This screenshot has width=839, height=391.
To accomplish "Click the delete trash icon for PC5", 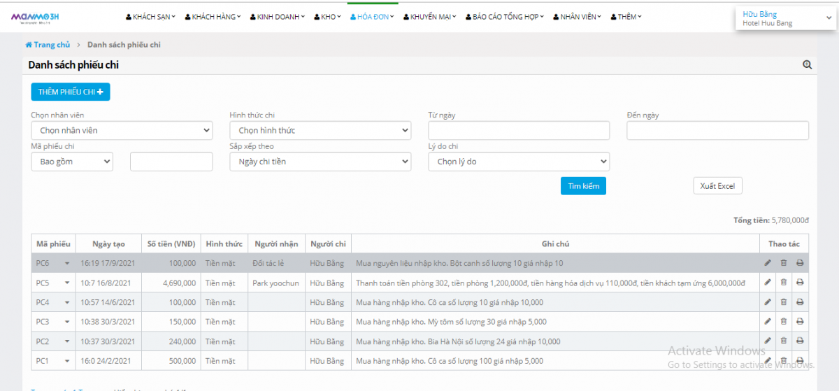I will [x=783, y=283].
